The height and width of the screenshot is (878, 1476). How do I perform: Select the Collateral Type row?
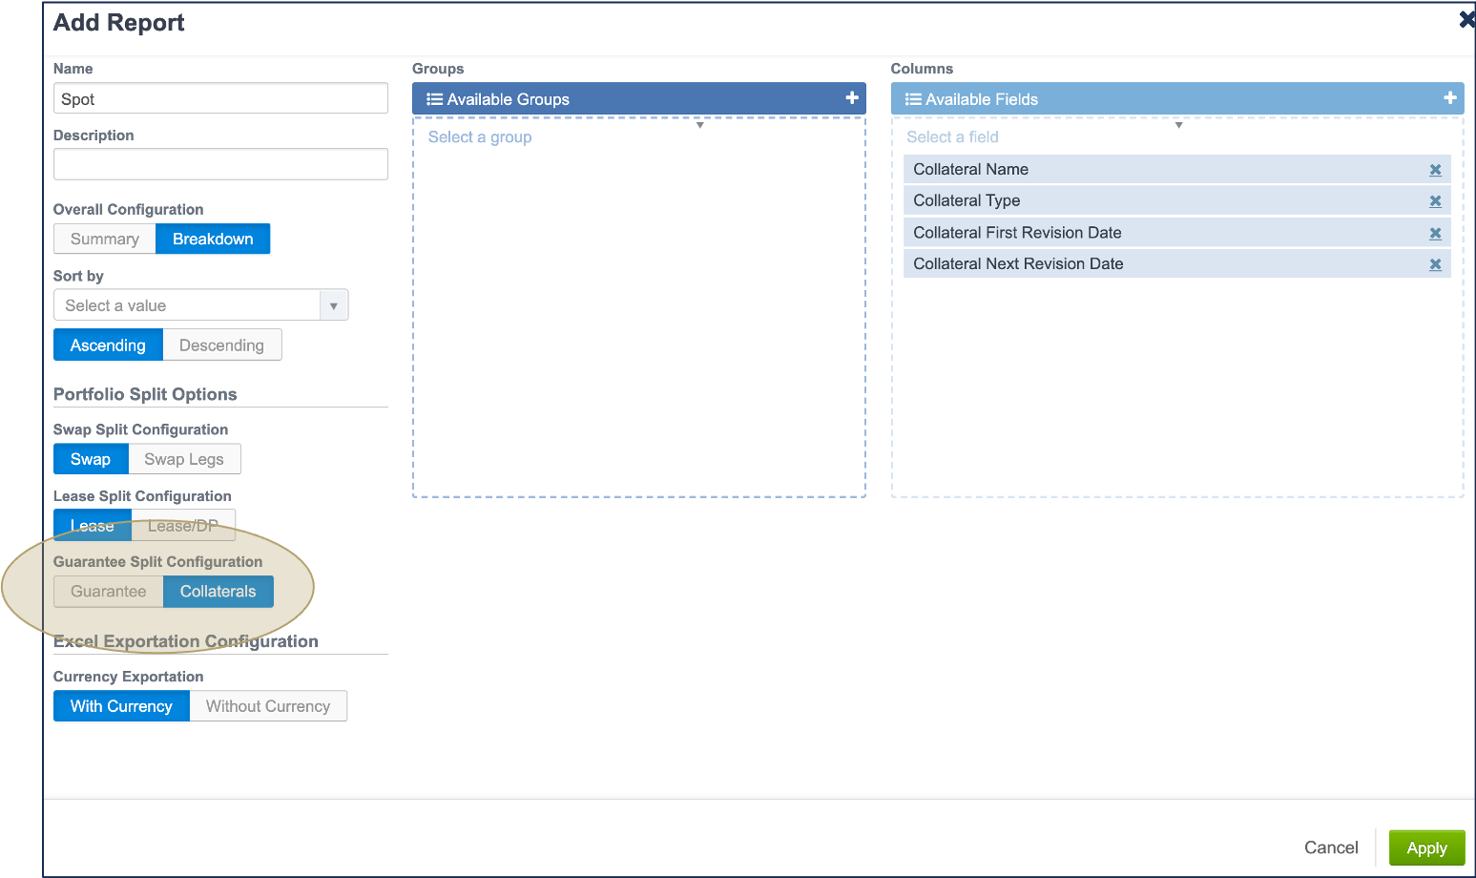(1176, 200)
